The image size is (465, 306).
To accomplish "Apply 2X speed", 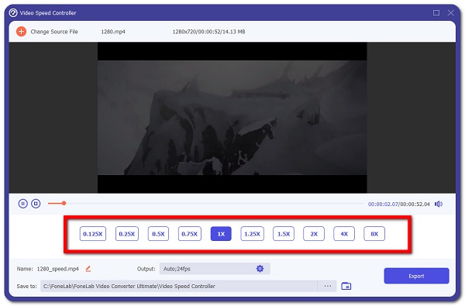I will [x=314, y=234].
